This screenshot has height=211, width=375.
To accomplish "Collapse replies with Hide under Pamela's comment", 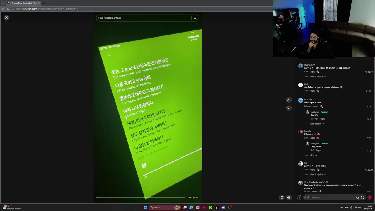I will [x=313, y=155].
